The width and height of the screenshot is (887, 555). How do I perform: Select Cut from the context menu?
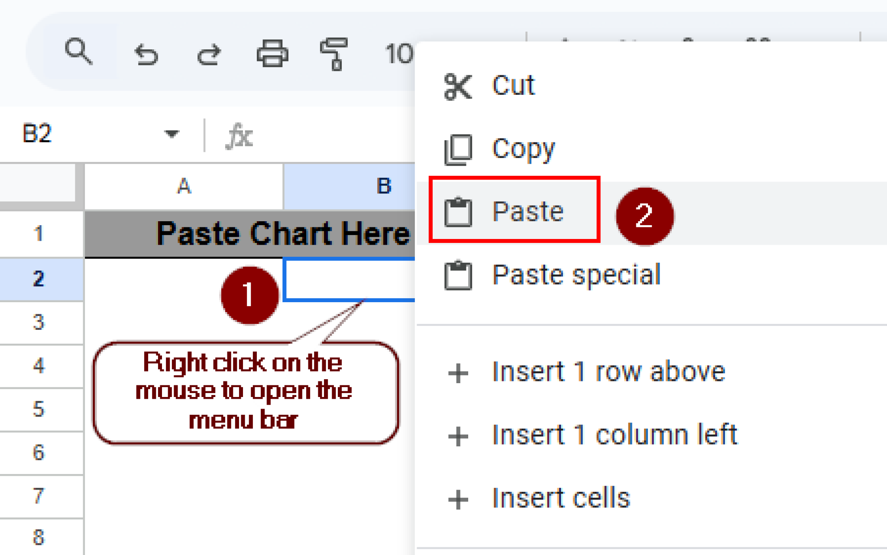pyautogui.click(x=513, y=85)
